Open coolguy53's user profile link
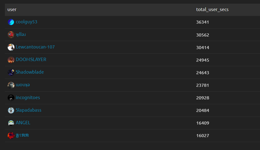The width and height of the screenshot is (260, 150). pos(26,22)
